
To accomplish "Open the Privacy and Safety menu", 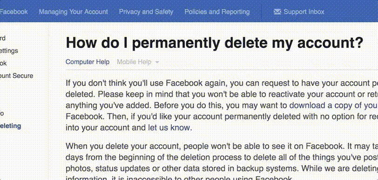I will 146,12.
